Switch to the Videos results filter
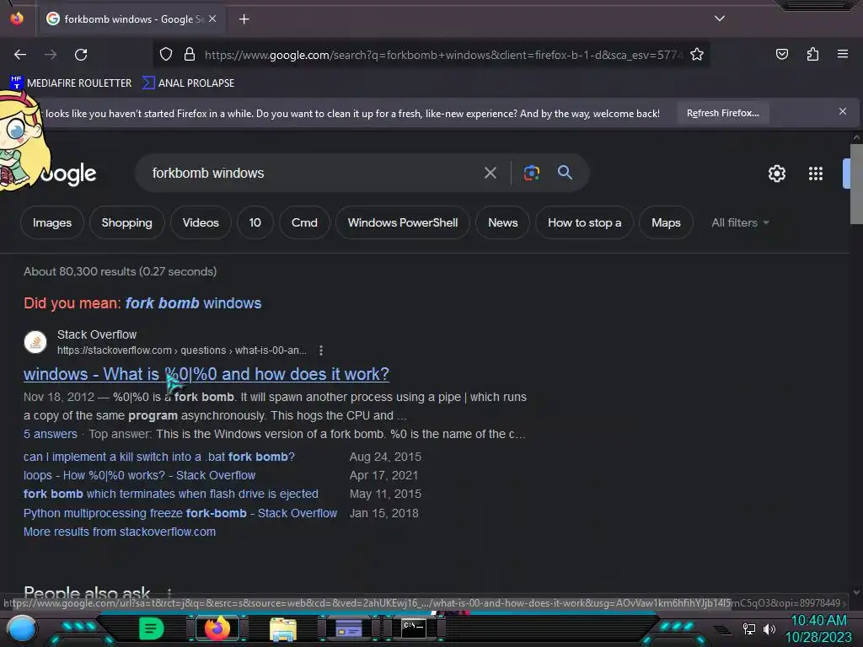Image resolution: width=863 pixels, height=647 pixels. click(201, 222)
